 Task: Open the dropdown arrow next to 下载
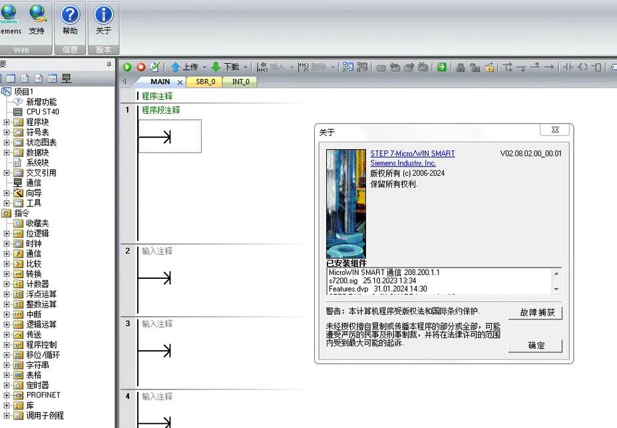245,67
